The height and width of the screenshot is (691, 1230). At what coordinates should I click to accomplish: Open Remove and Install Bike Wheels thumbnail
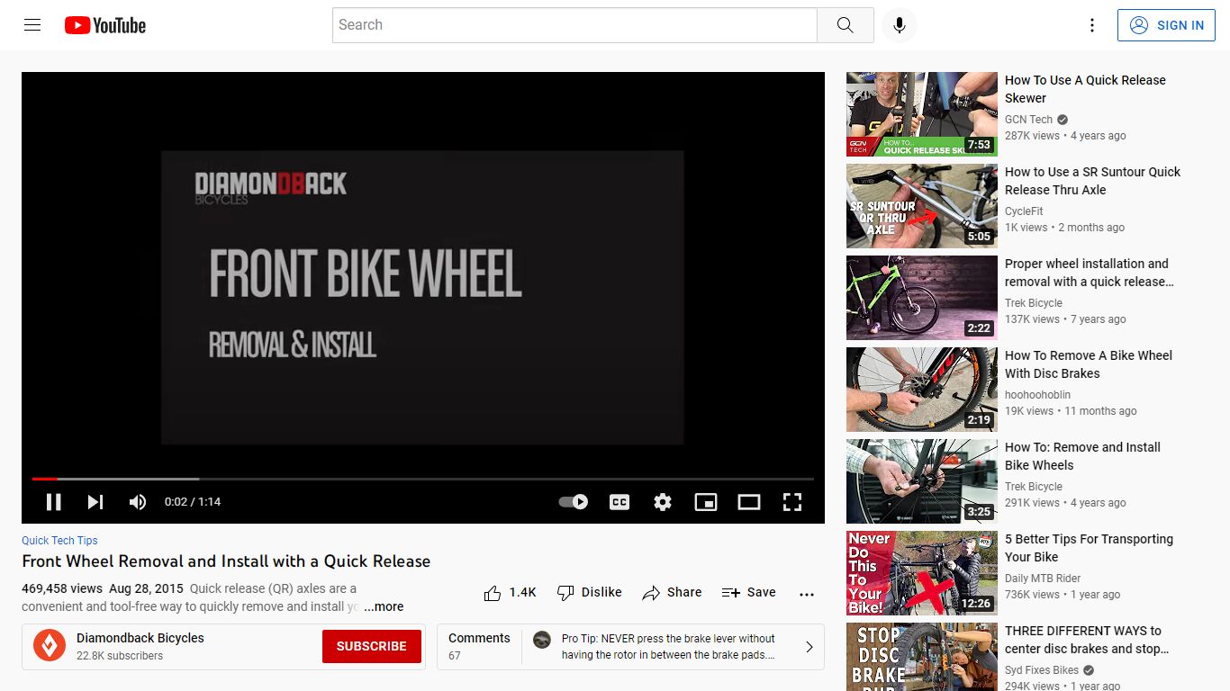coord(922,481)
